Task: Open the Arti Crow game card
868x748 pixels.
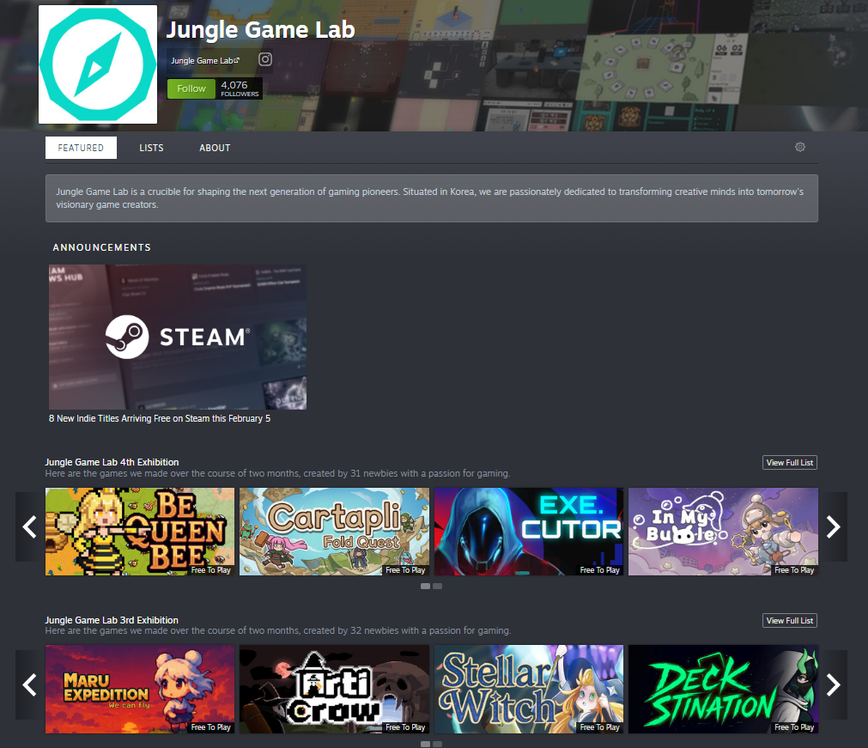Action: pos(334,690)
